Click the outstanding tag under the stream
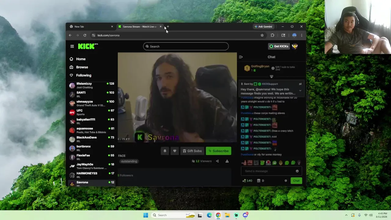 (129, 161)
